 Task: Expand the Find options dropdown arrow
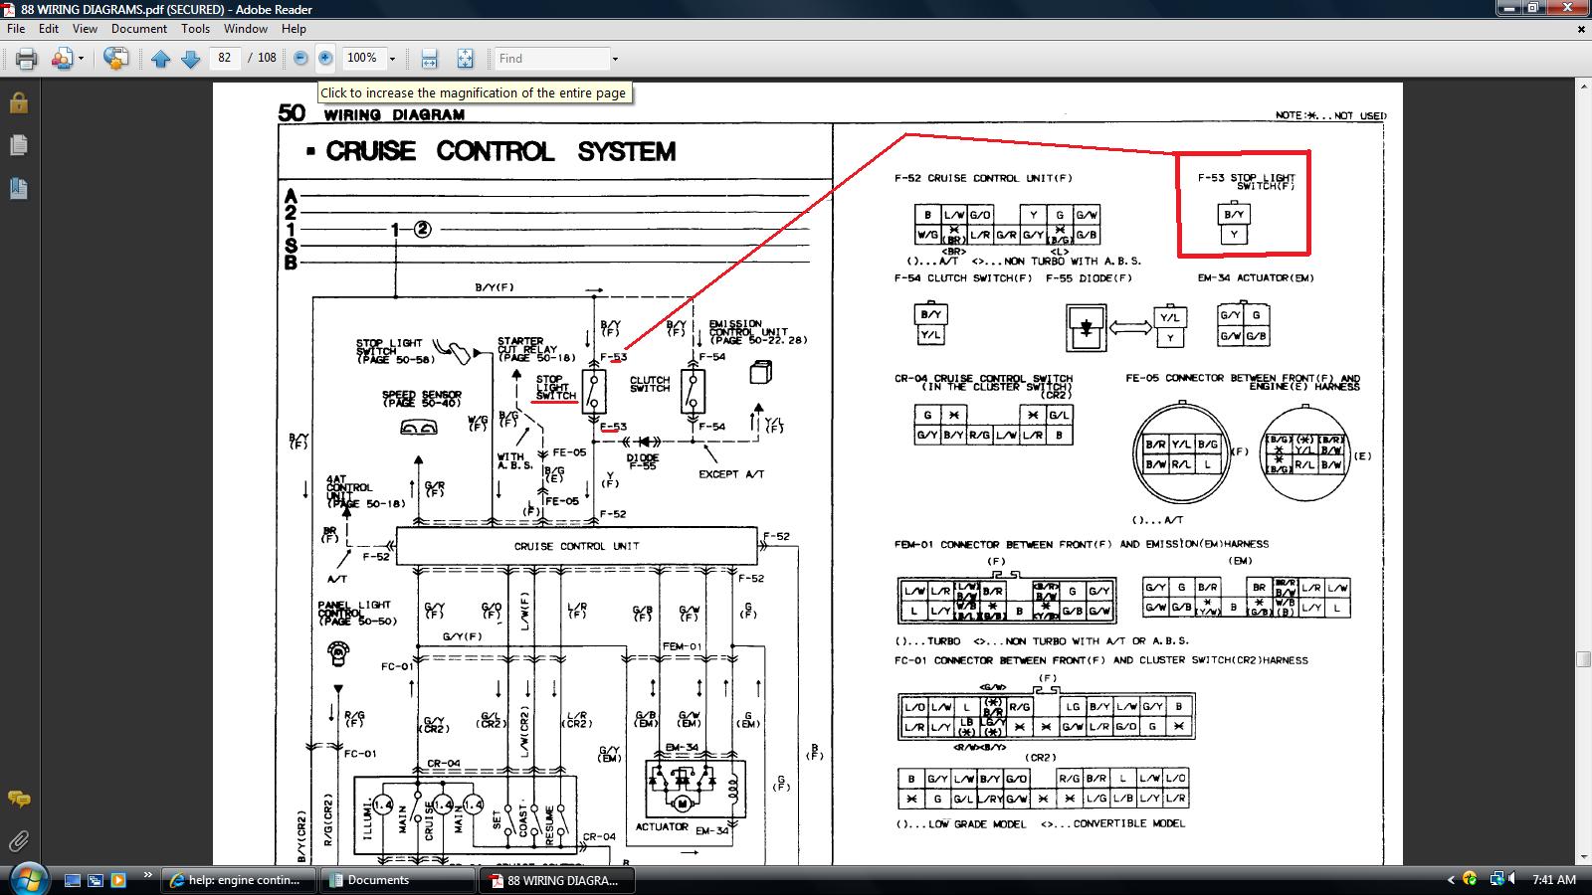coord(615,59)
